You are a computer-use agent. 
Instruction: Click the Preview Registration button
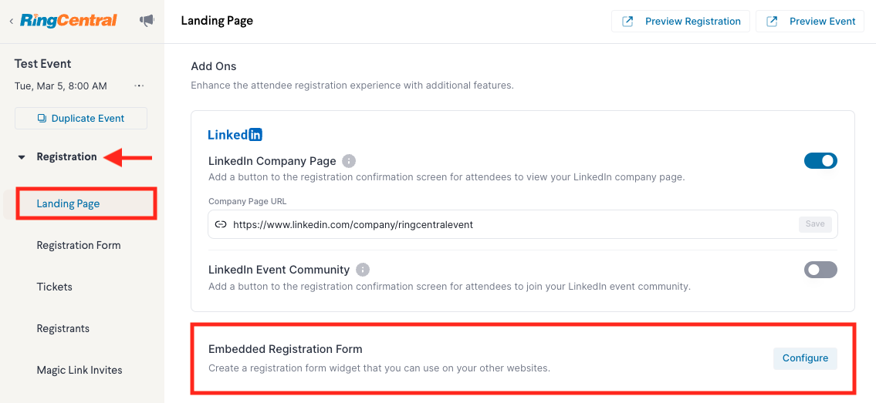681,21
